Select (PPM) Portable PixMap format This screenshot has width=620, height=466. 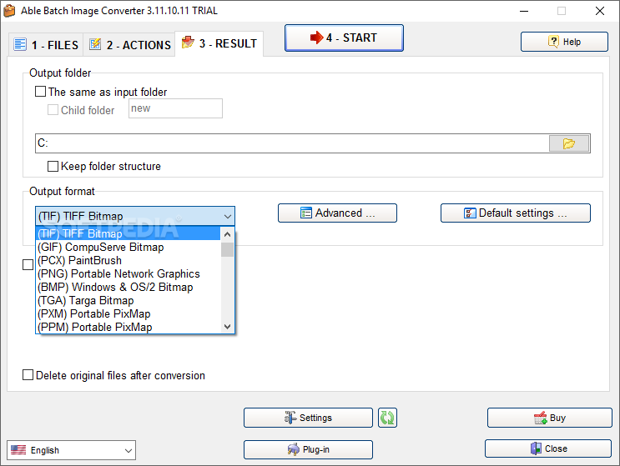pos(129,327)
